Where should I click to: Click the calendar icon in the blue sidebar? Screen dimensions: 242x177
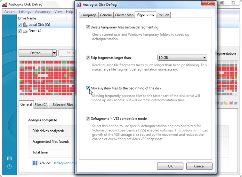click(9, 158)
